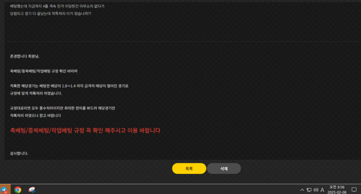
Task: Click the gray 삭제 button
Action: (x=224, y=168)
